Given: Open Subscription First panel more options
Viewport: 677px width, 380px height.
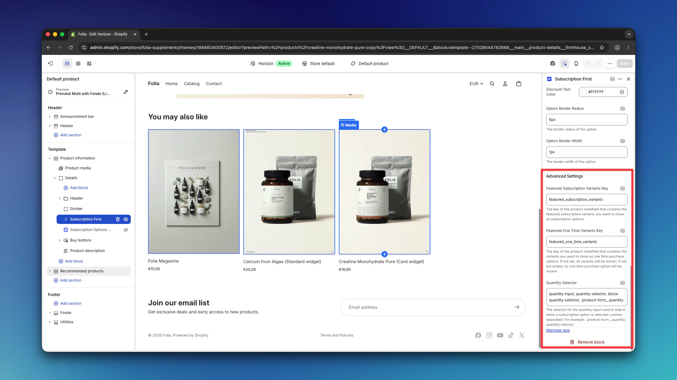Looking at the screenshot, I should pos(620,79).
